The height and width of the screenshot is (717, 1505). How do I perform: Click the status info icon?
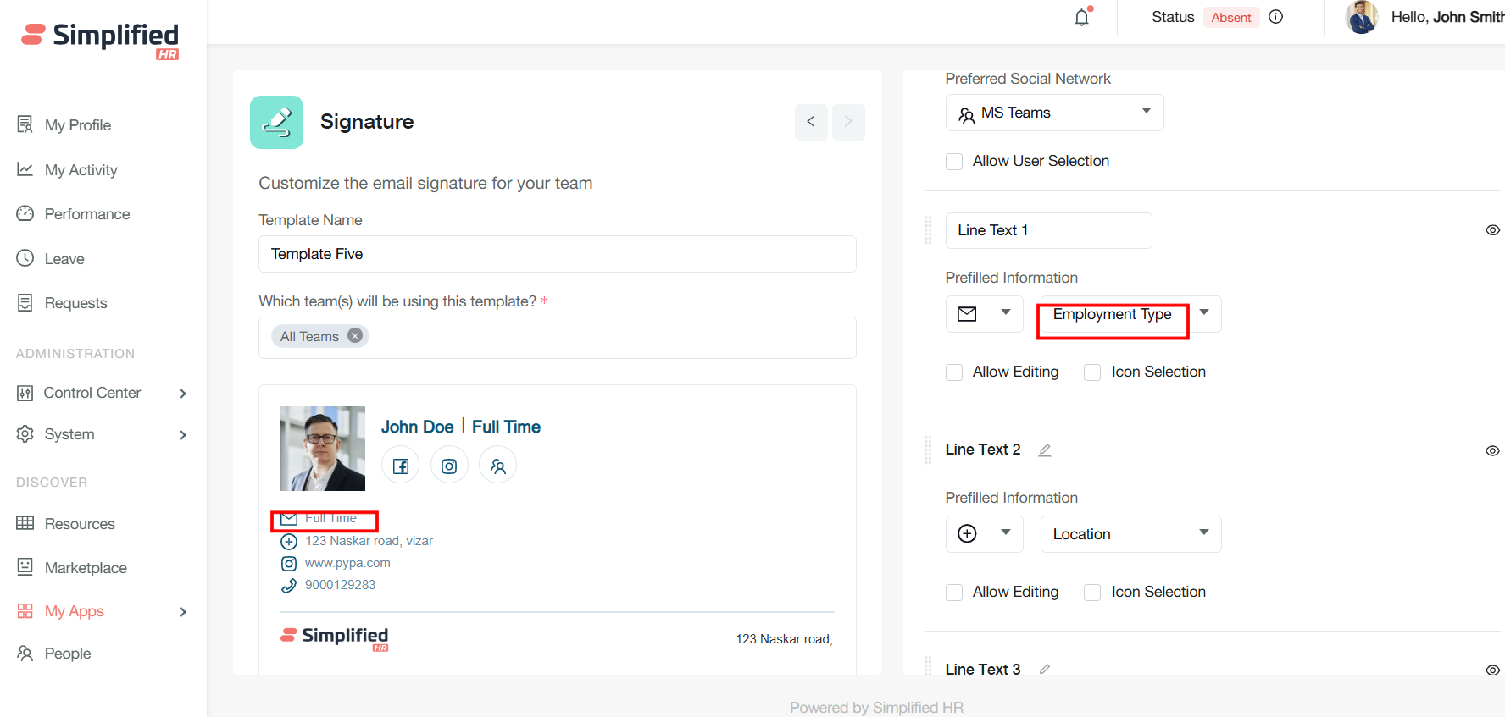tap(1275, 17)
